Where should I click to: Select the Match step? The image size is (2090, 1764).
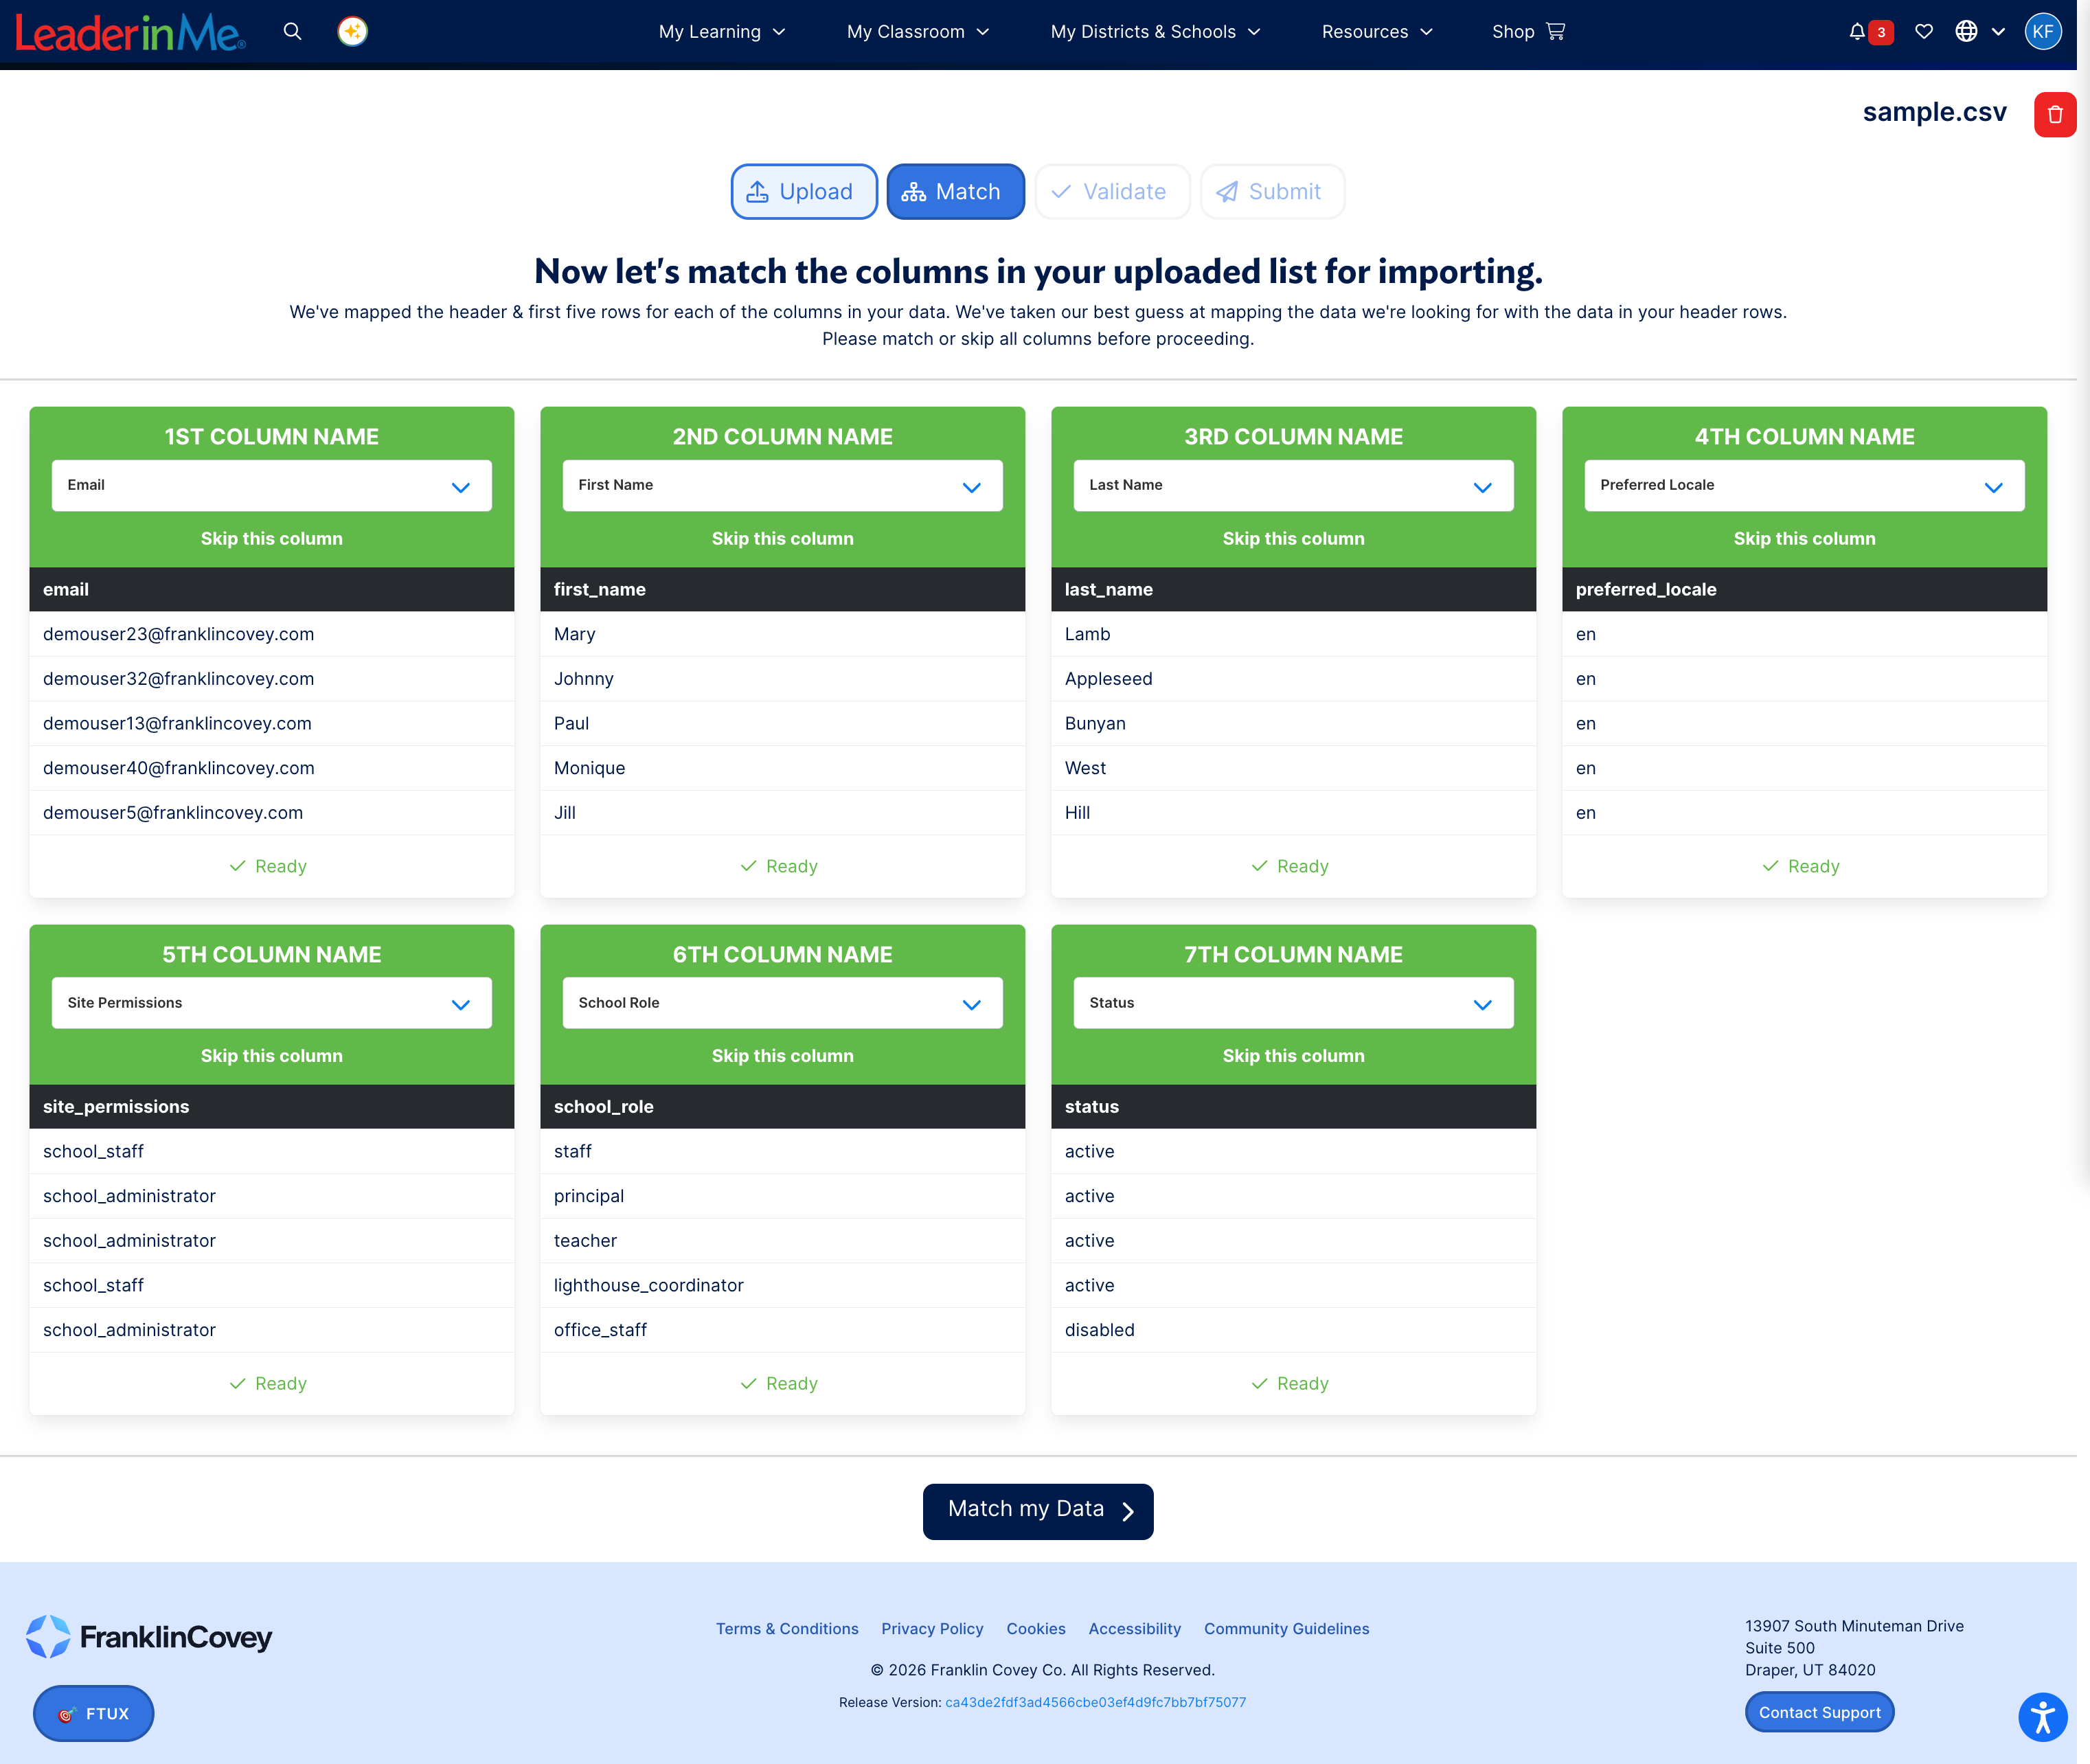[x=955, y=191]
